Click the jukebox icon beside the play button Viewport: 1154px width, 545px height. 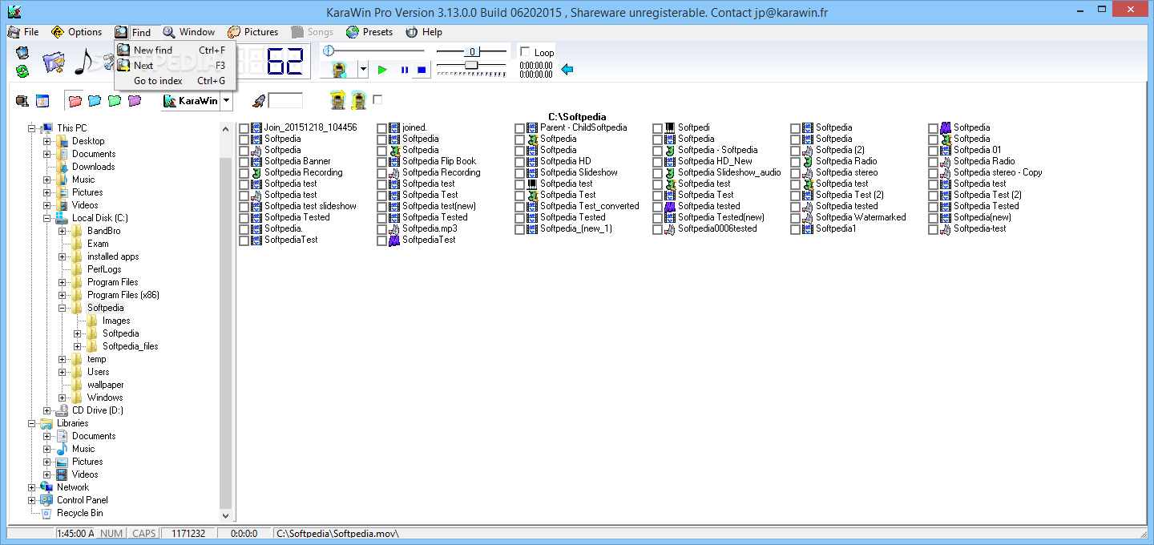point(339,70)
